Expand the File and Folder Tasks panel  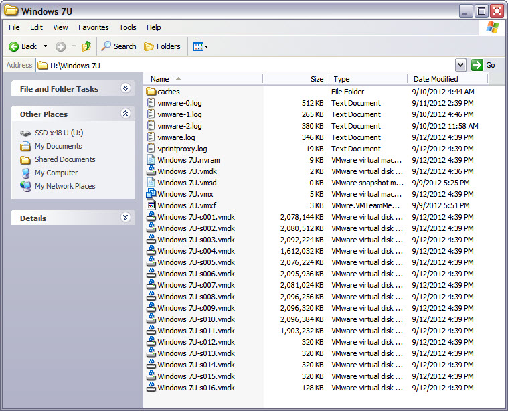pos(125,88)
